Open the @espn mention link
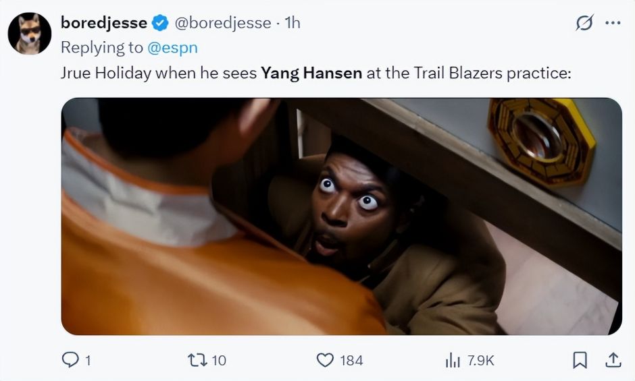Screen dimensions: 635x381 (x=172, y=48)
